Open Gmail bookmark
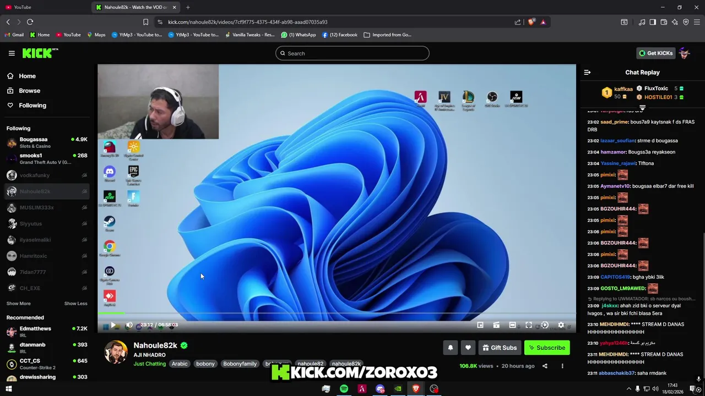This screenshot has width=705, height=396. click(14, 35)
